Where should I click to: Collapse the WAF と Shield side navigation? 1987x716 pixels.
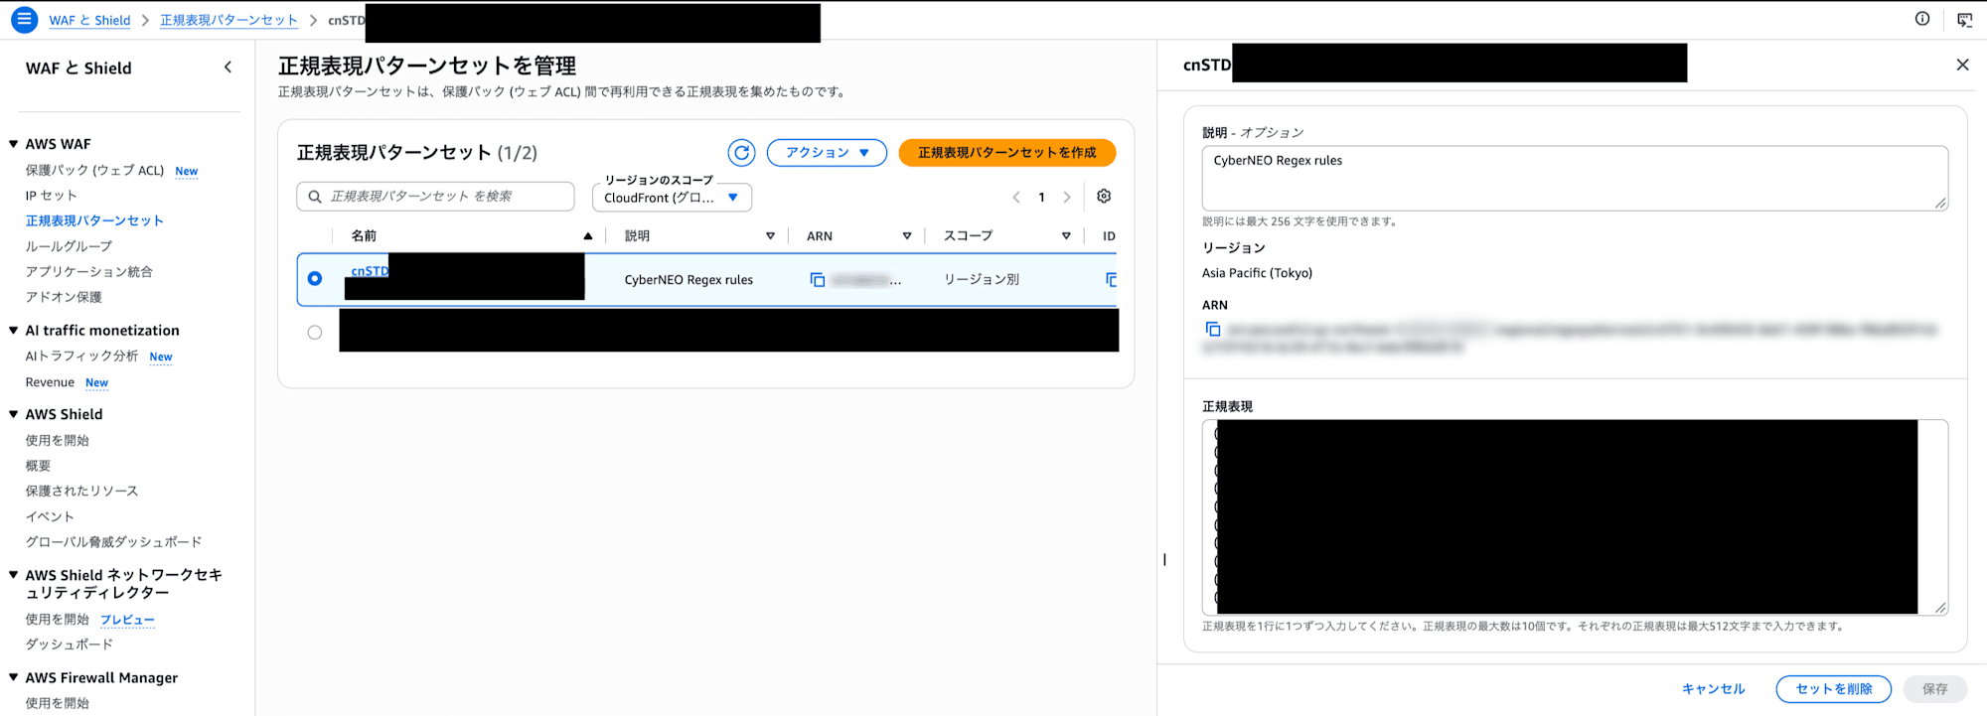[x=228, y=68]
